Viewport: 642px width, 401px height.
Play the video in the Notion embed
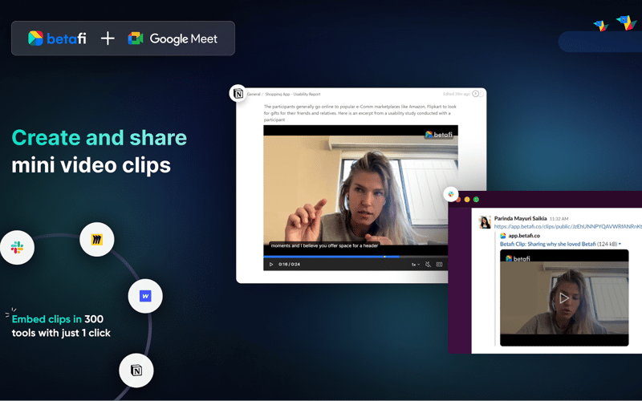coord(271,265)
